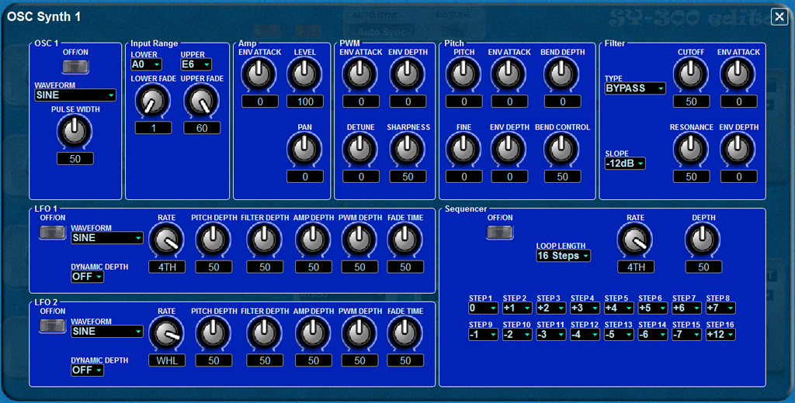Click the PWM DETUNE knob
Image resolution: width=795 pixels, height=403 pixels.
[360, 149]
